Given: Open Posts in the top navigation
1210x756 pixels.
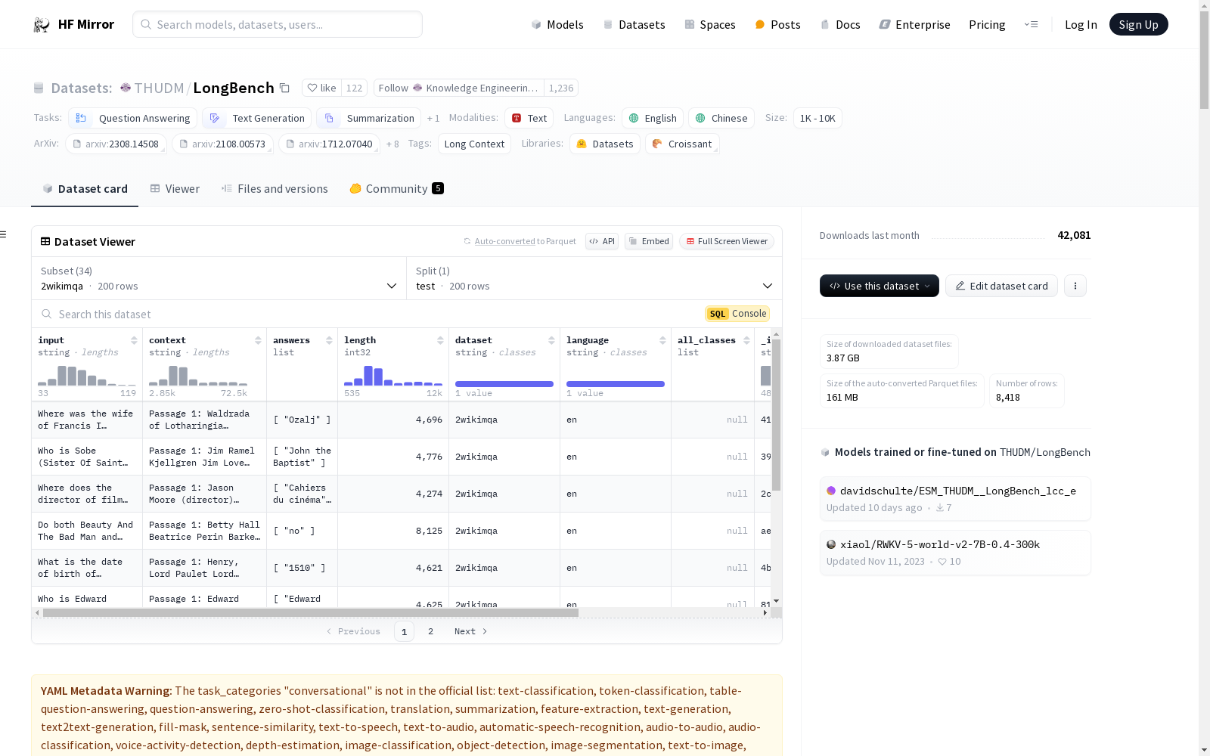Looking at the screenshot, I should [x=778, y=24].
